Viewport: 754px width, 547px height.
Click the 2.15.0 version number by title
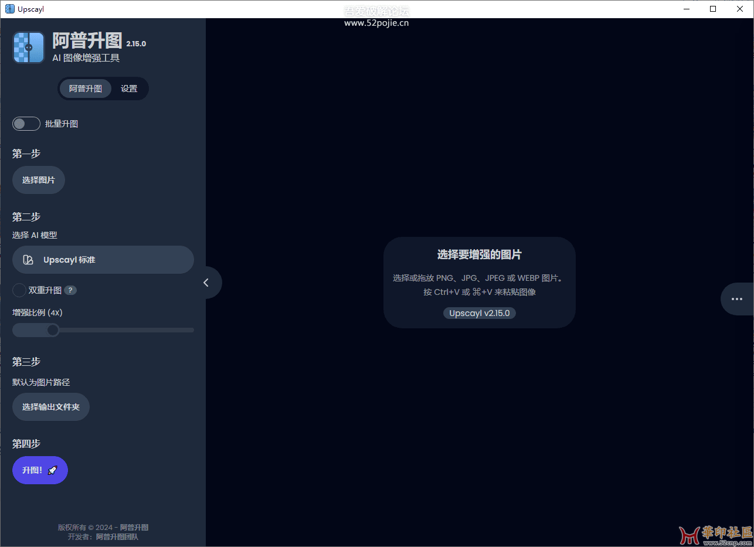pos(136,44)
